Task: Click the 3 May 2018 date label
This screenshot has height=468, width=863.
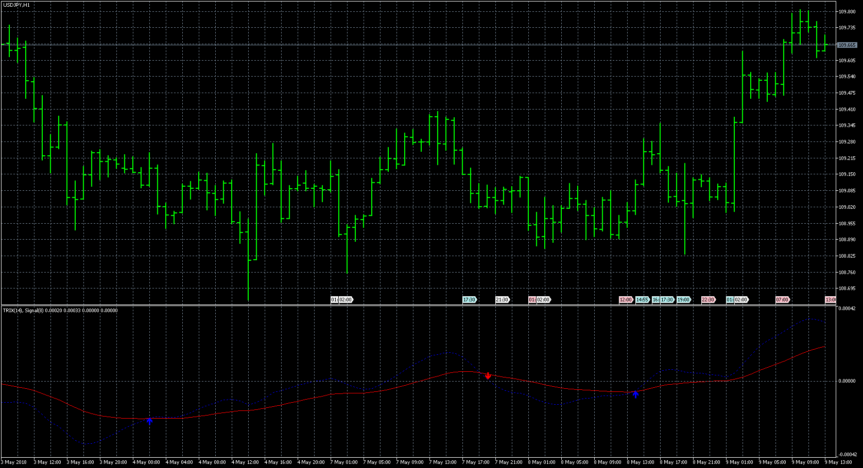Action: tap(15, 462)
